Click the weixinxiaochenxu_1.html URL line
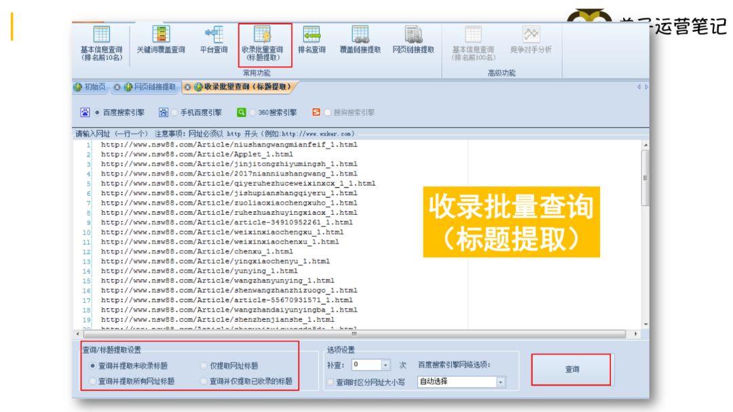This screenshot has height=412, width=733. pos(220,242)
